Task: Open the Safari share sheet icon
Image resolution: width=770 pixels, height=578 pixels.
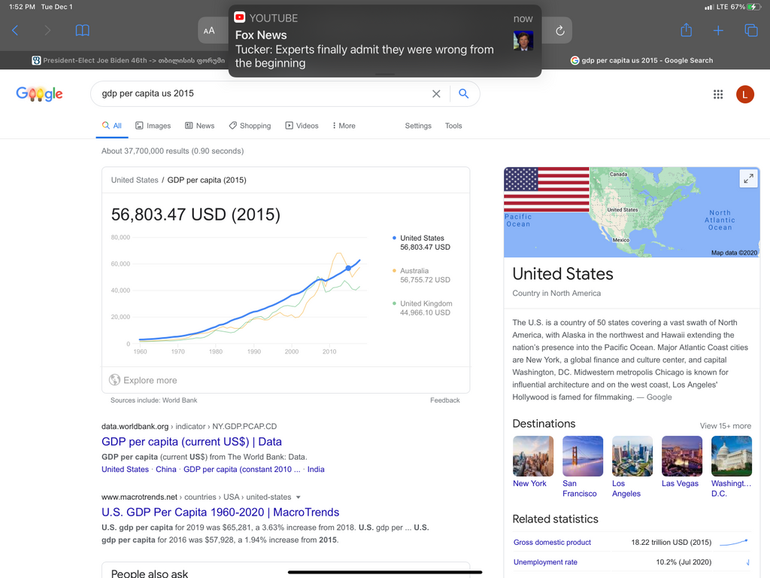Action: click(686, 30)
